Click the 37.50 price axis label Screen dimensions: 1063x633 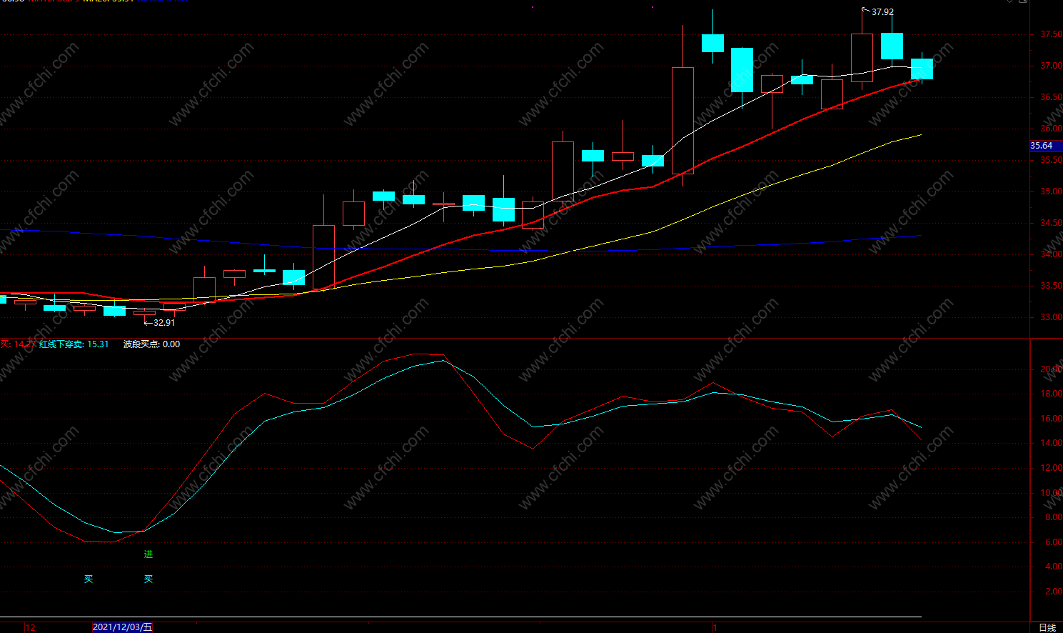tap(1050, 34)
